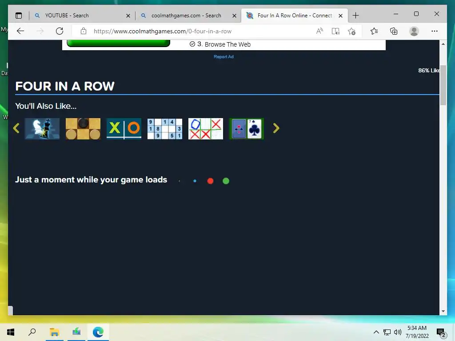View site information lock icon
Viewport: 455px width, 341px height.
click(84, 31)
